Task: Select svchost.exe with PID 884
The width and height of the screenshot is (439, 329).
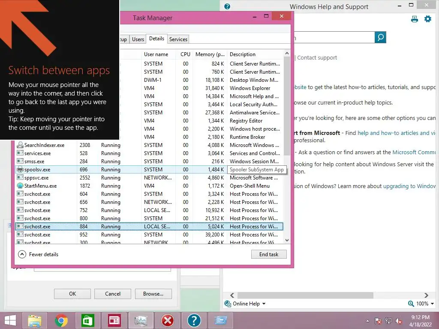Action: click(149, 226)
